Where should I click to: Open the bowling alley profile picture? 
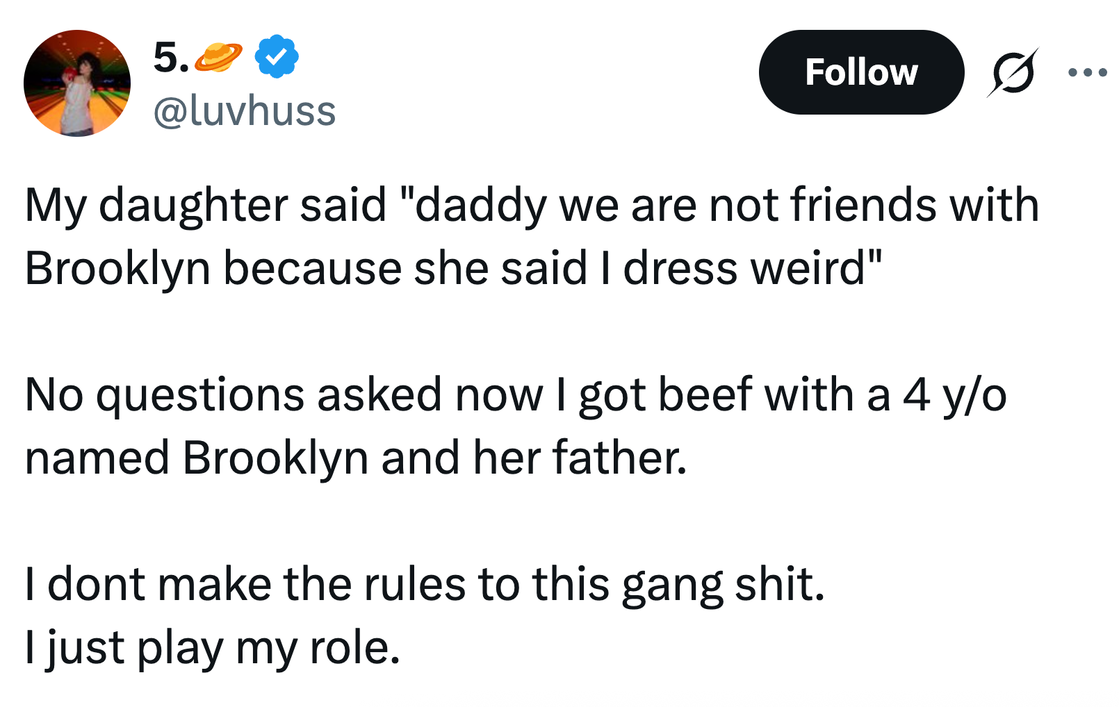[77, 83]
